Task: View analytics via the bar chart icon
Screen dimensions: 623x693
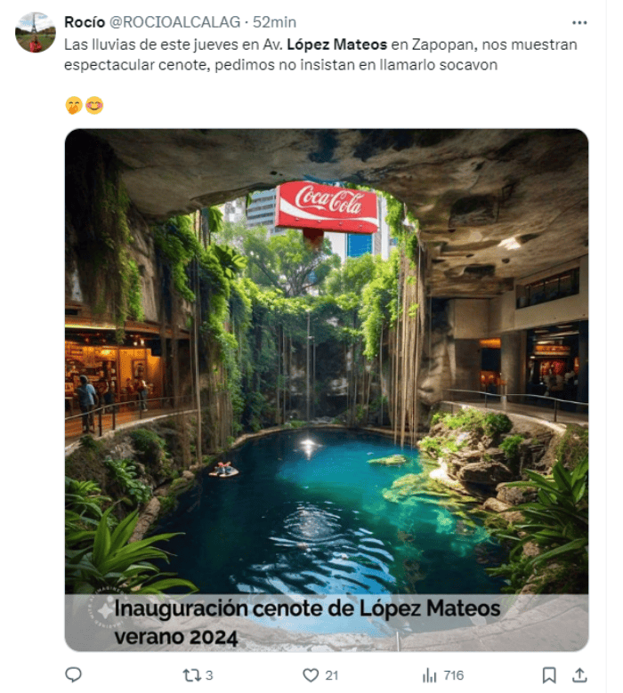Action: (429, 675)
